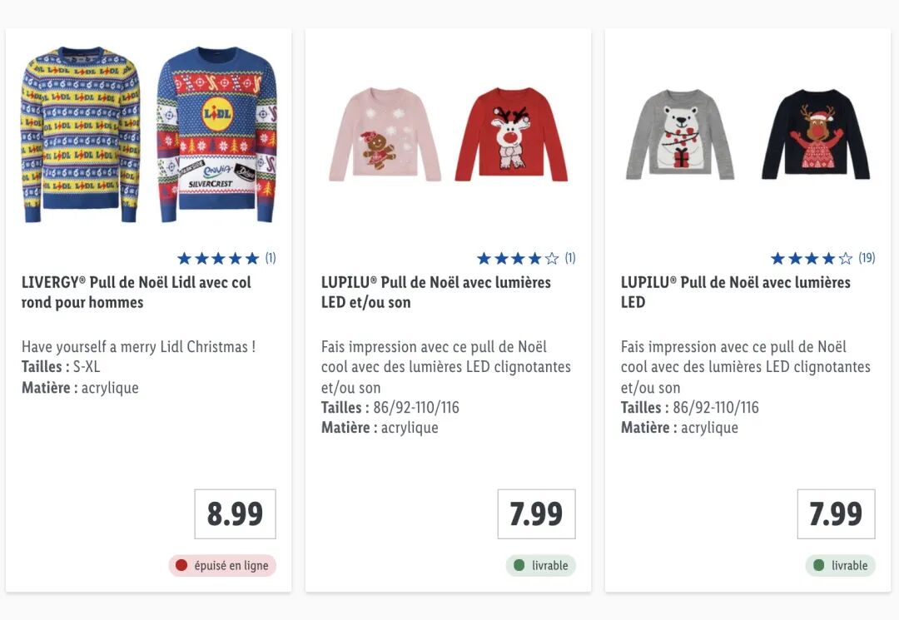Click the livrable badge under LED et/ou son pull

(540, 566)
